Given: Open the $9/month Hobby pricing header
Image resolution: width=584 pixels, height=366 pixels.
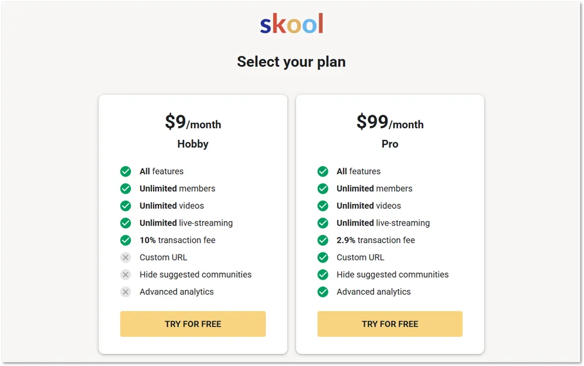Looking at the screenshot, I should pyautogui.click(x=193, y=123).
